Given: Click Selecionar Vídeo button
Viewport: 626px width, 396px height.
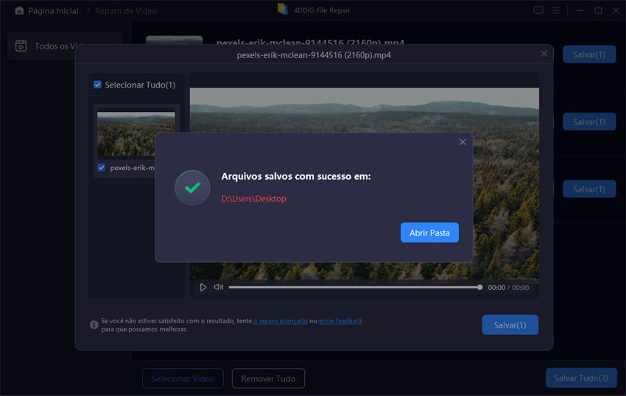Looking at the screenshot, I should [x=183, y=378].
